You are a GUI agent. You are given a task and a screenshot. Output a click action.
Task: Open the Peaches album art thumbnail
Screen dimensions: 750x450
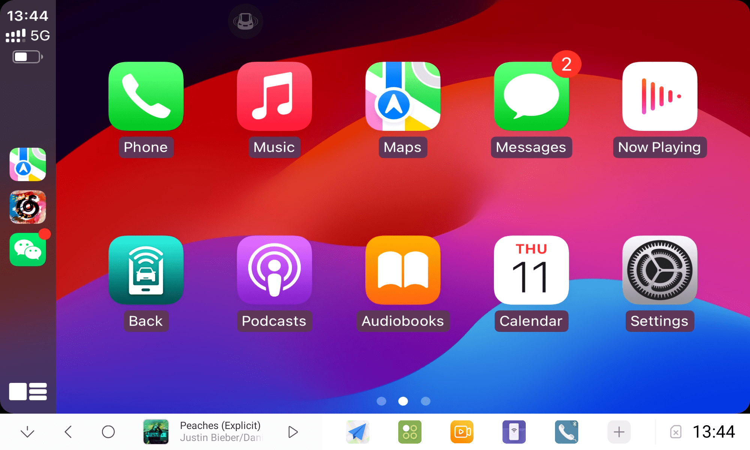[156, 432]
